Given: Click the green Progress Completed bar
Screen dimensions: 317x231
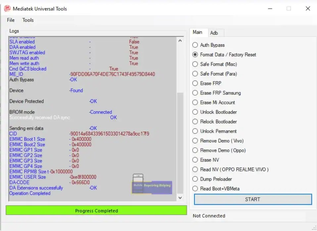Looking at the screenshot, I should pos(96,210).
